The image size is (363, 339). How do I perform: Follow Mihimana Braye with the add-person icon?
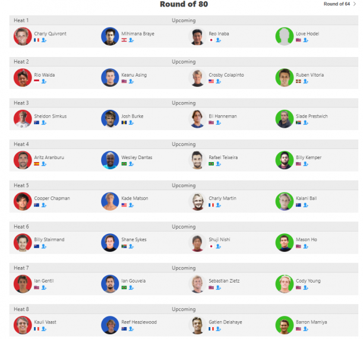point(131,40)
